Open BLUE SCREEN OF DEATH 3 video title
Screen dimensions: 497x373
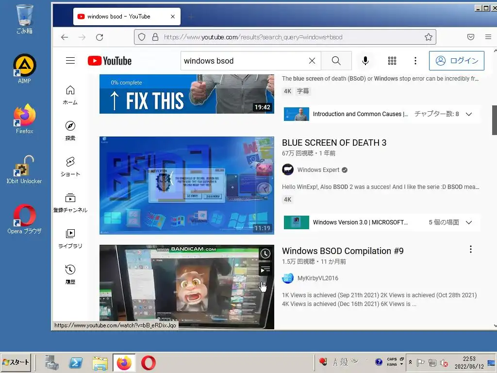point(334,143)
